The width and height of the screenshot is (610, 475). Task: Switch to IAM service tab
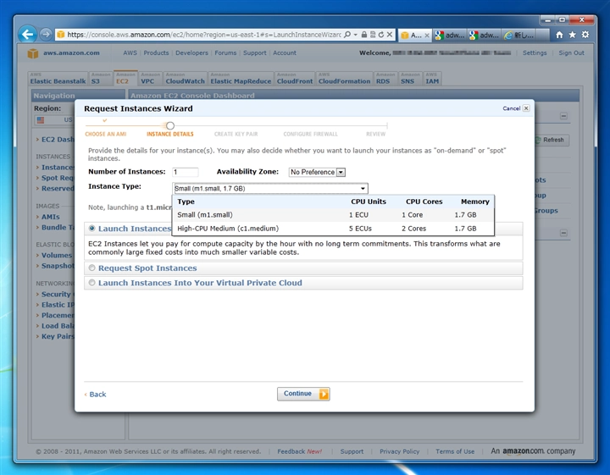pos(432,79)
